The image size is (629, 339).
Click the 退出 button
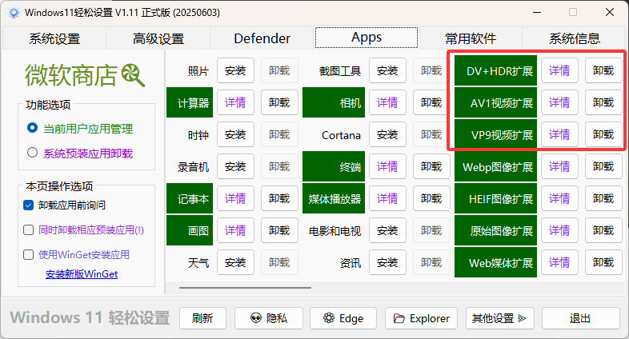click(x=580, y=318)
